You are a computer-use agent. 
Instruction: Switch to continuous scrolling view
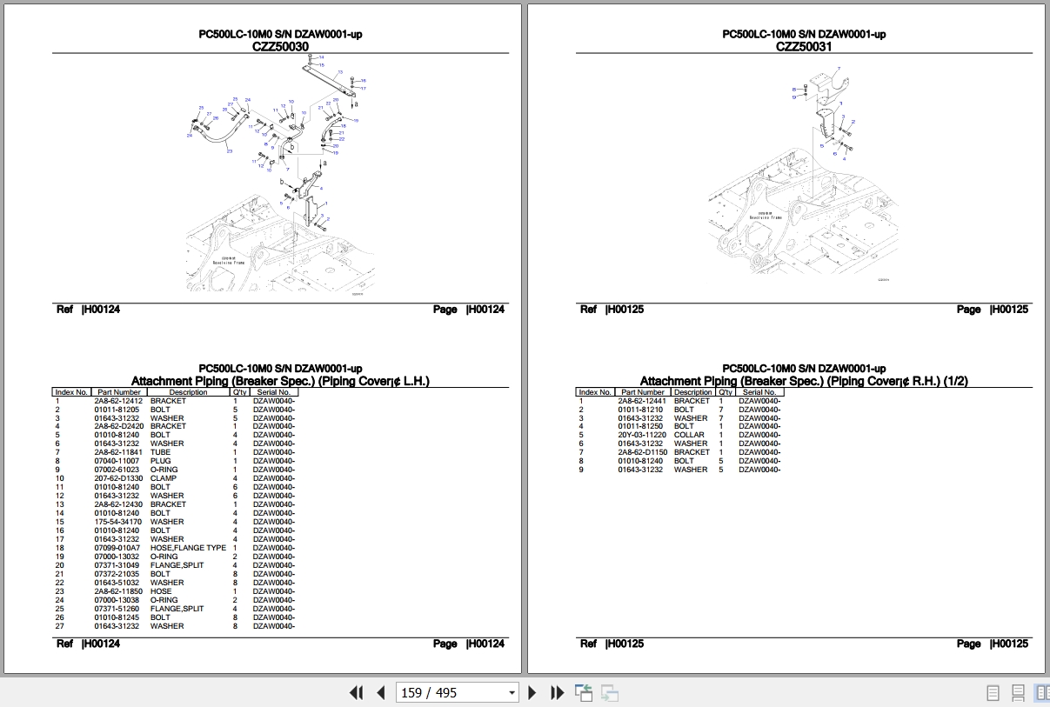1018,693
